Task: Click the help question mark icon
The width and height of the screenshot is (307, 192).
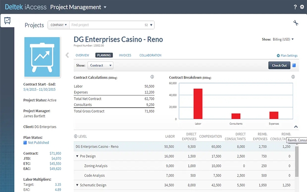Action: coord(295,7)
